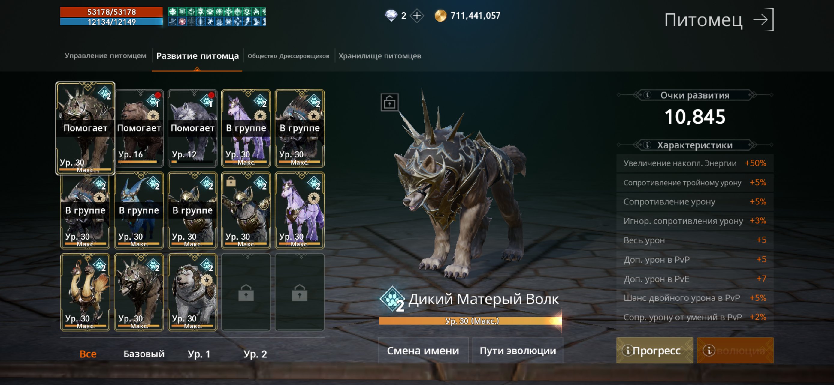The image size is (834, 385).
Task: Add diamonds with the plus icon
Action: (417, 16)
